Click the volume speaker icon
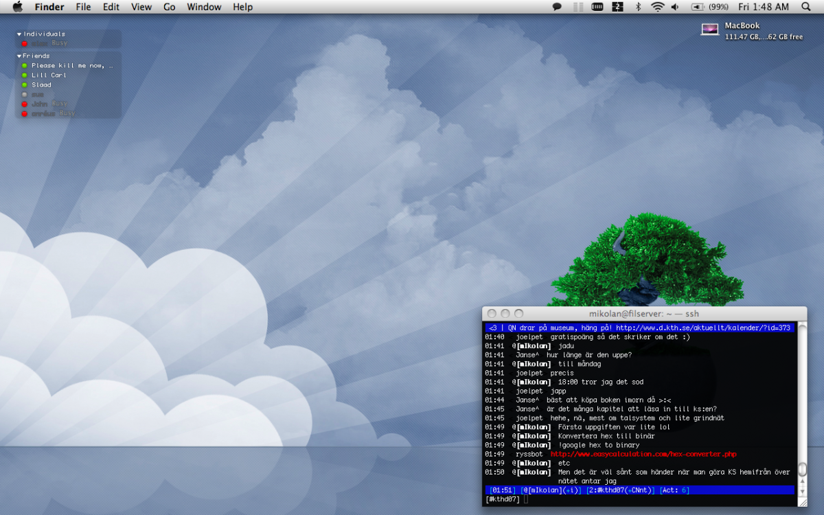Image resolution: width=824 pixels, height=515 pixels. click(675, 7)
